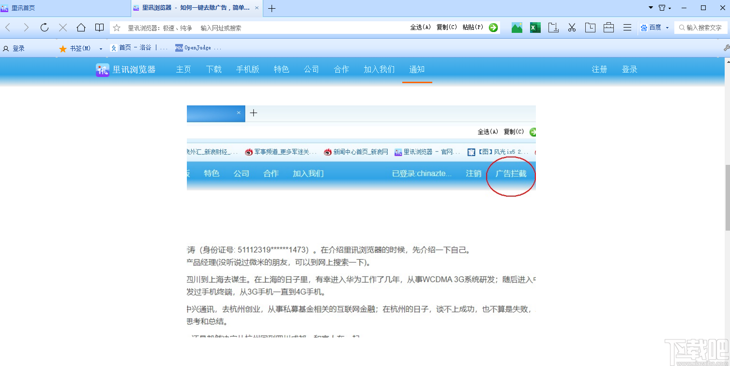Open the toolbox briefcase icon
Viewport: 730px width, 366px height.
click(608, 28)
